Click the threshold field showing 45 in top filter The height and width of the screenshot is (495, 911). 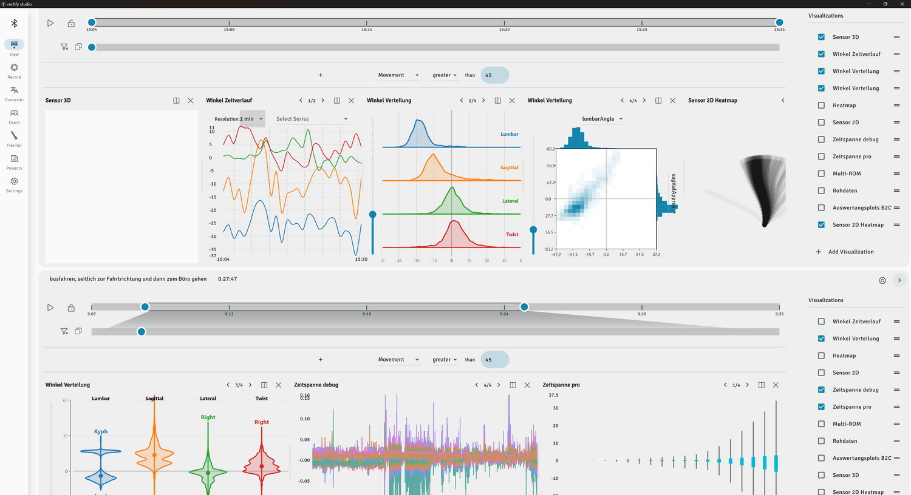click(494, 75)
